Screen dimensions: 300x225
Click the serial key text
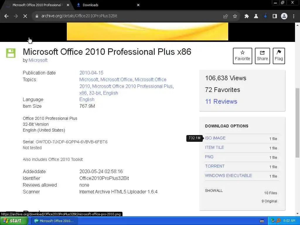[x=71, y=142]
